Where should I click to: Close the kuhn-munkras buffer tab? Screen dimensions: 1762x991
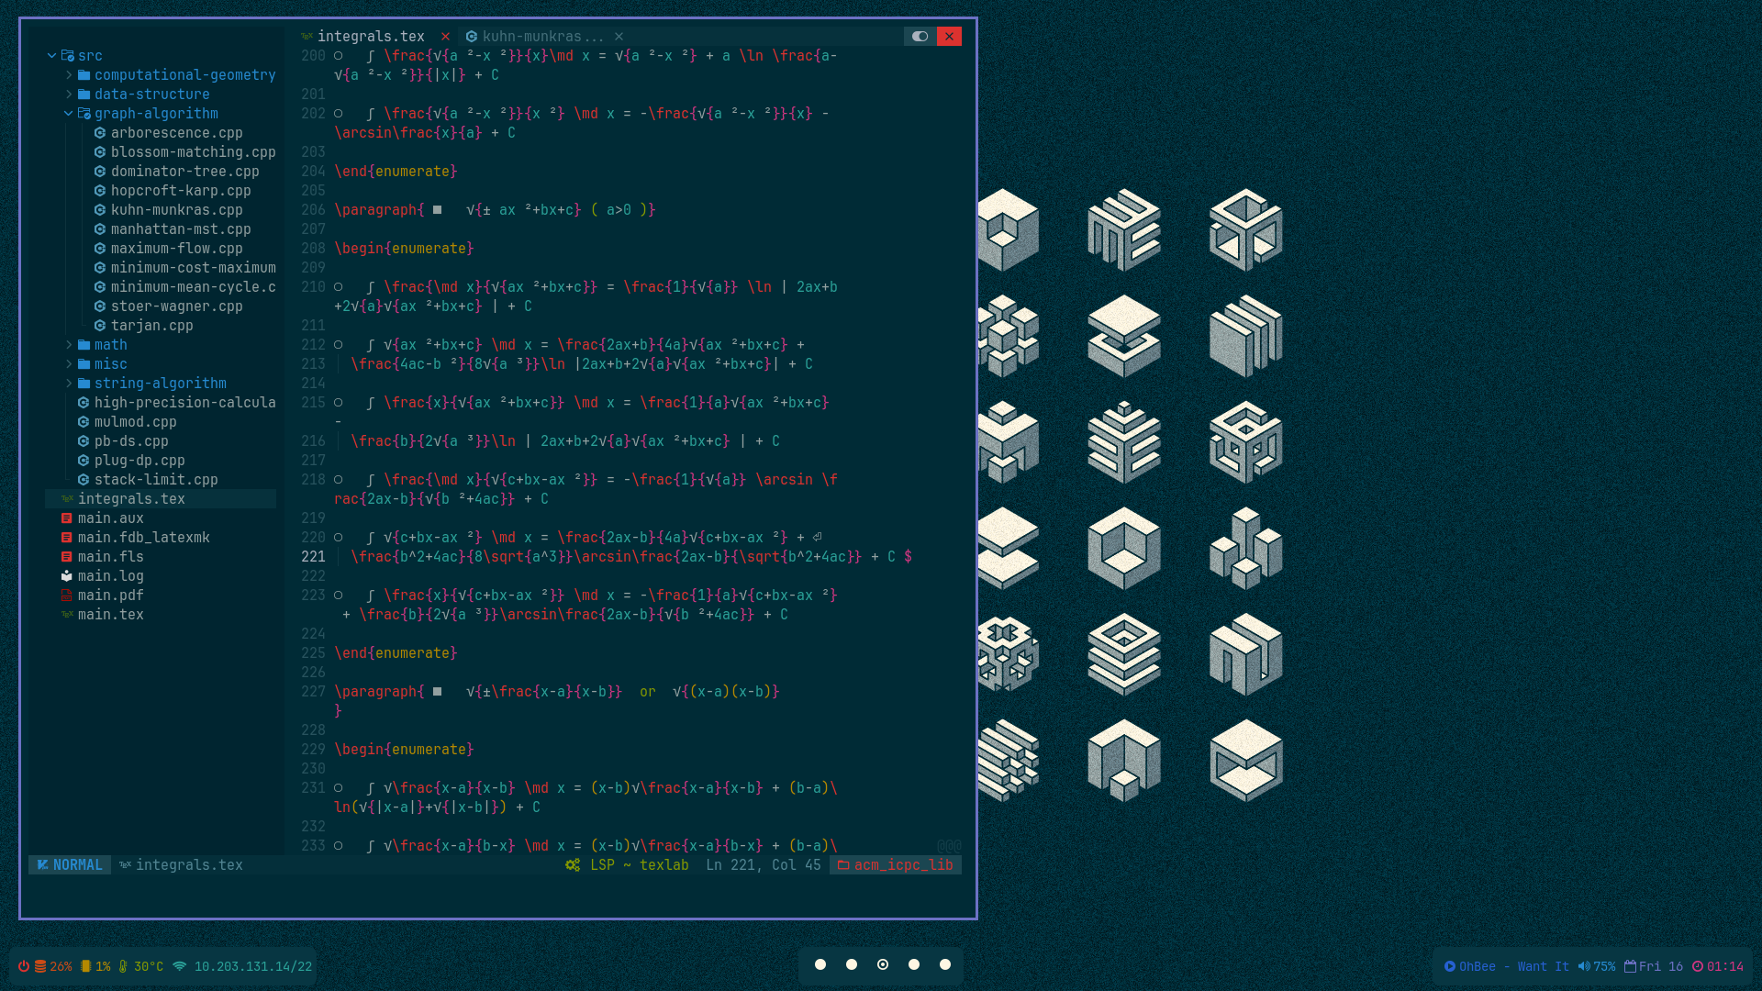coord(619,37)
